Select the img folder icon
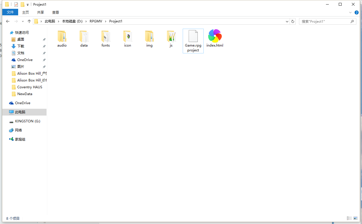Screen dimensions: 362x224 tap(149, 36)
